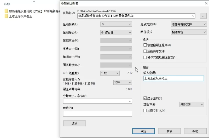Expand the archive name history dropdown arrow

[x=193, y=16]
